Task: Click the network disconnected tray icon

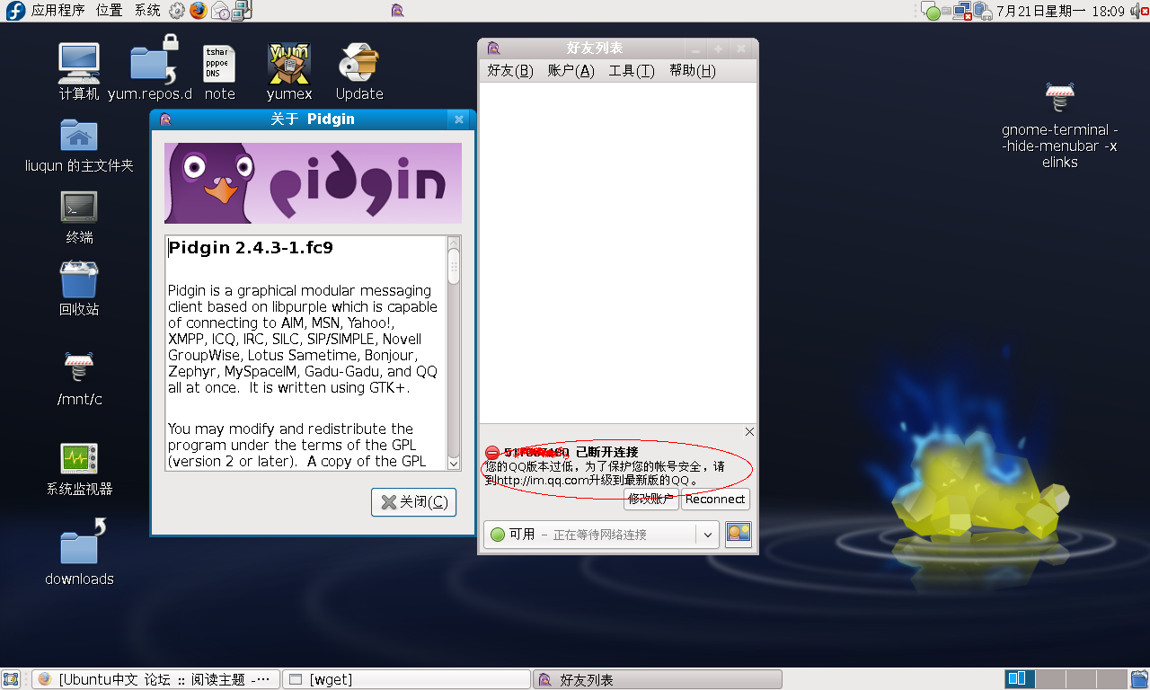Action: (x=962, y=11)
